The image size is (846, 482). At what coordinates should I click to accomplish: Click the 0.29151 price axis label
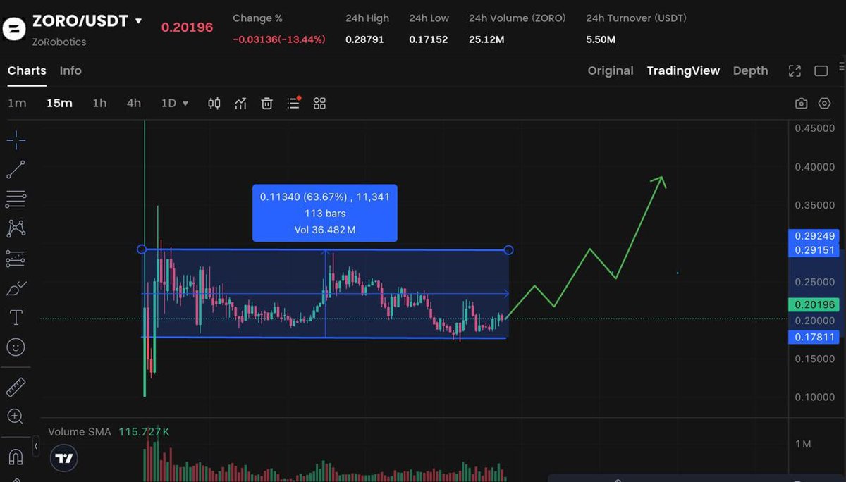(815, 250)
